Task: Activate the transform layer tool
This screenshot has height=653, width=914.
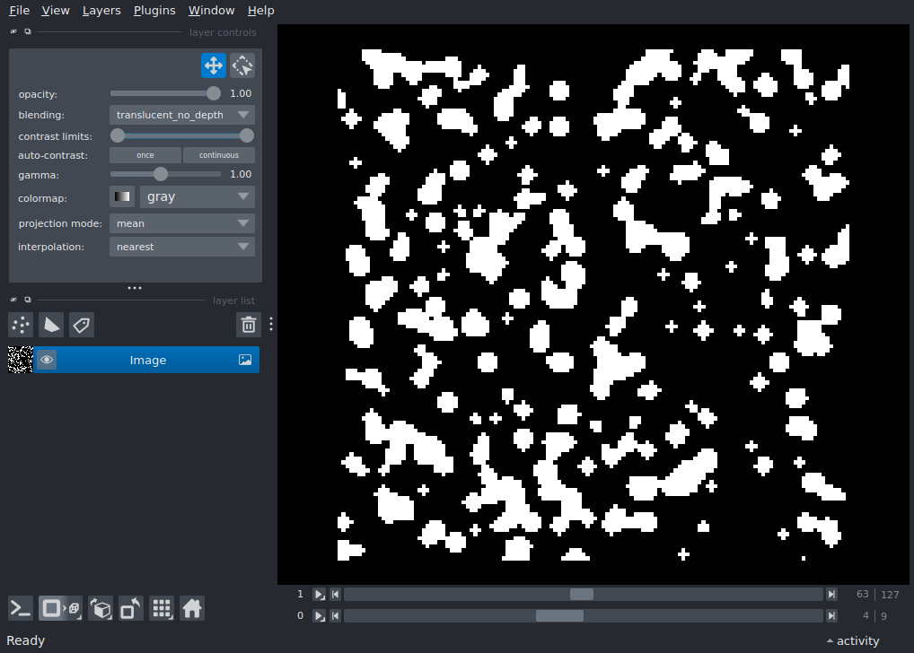Action: click(242, 65)
